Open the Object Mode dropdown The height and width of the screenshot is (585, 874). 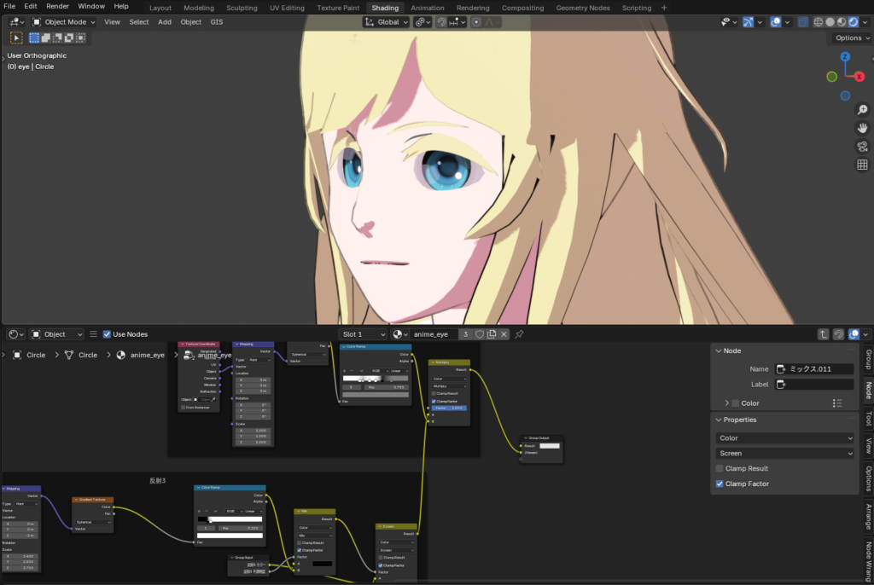pos(63,22)
